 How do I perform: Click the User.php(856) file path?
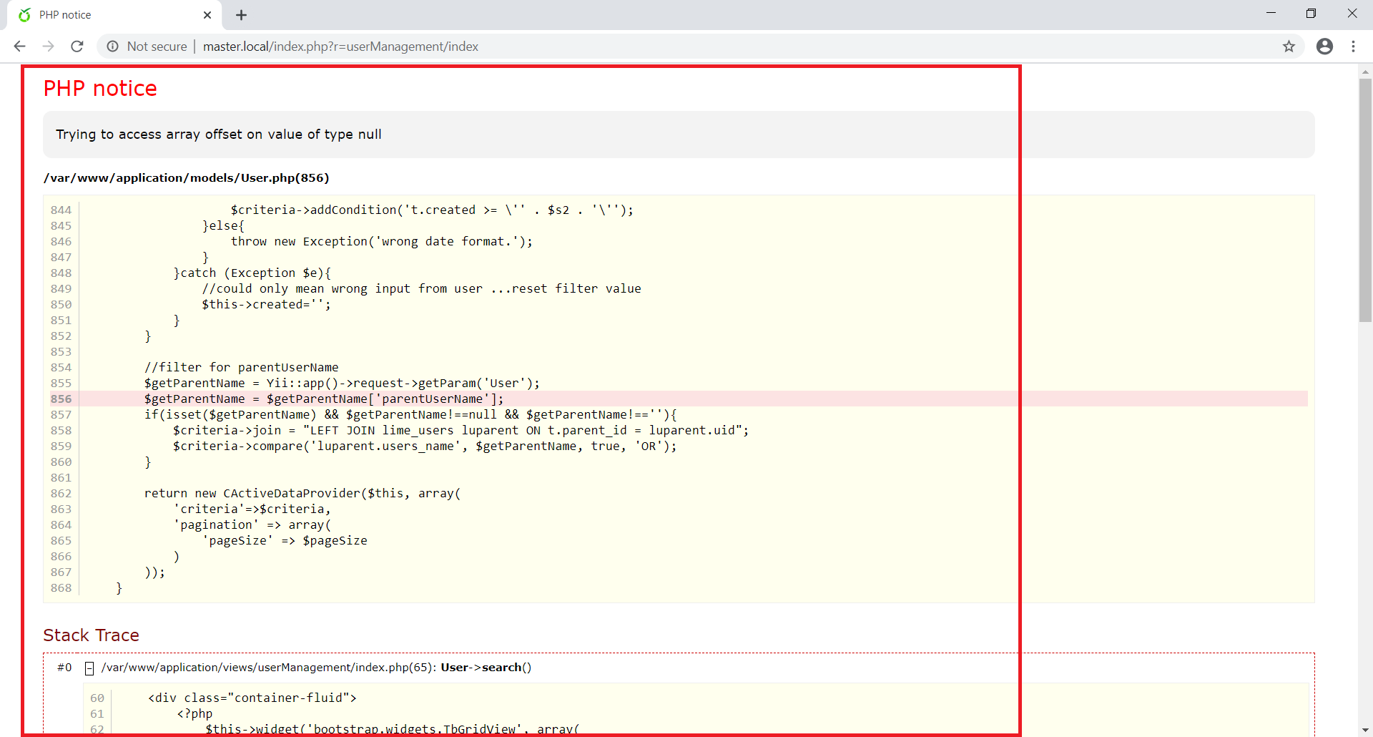tap(186, 177)
